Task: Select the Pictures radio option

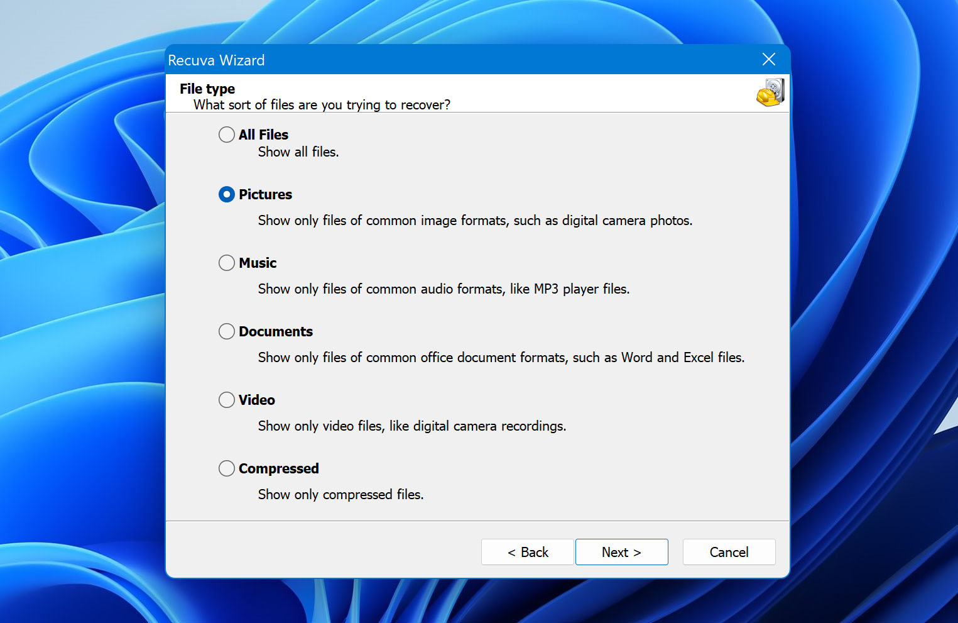Action: tap(227, 194)
